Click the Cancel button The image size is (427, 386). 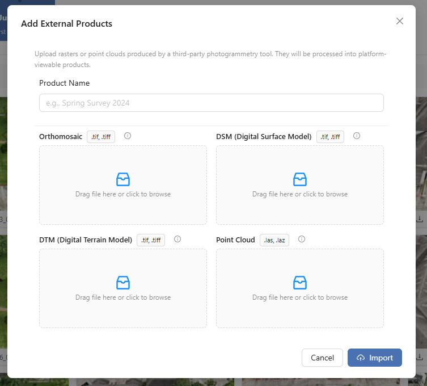pos(322,358)
